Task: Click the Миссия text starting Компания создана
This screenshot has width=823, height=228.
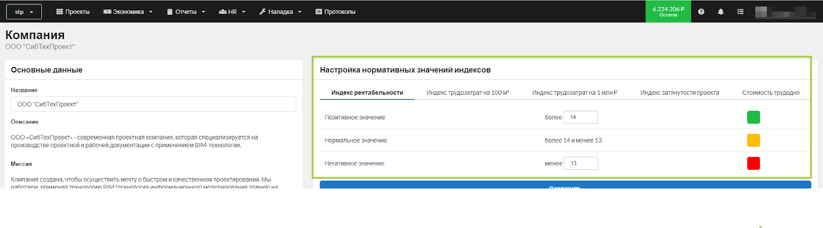Action: [144, 183]
